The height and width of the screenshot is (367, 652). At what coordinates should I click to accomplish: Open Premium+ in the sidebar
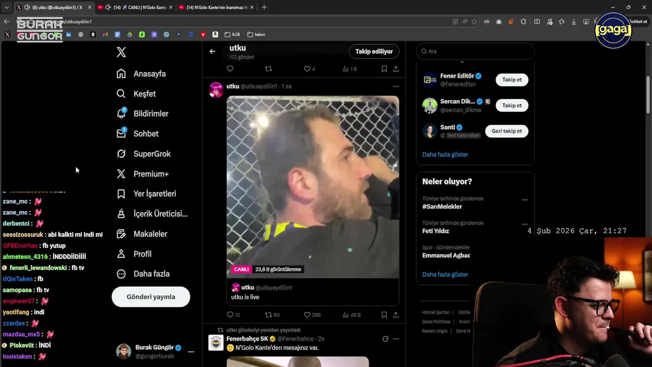(142, 174)
